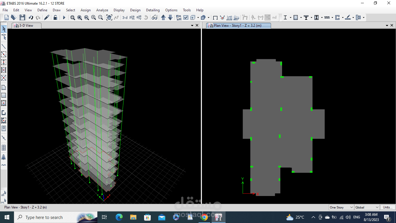This screenshot has width=396, height=223.
Task: Click the steel connection design icon
Action: (x=358, y=17)
